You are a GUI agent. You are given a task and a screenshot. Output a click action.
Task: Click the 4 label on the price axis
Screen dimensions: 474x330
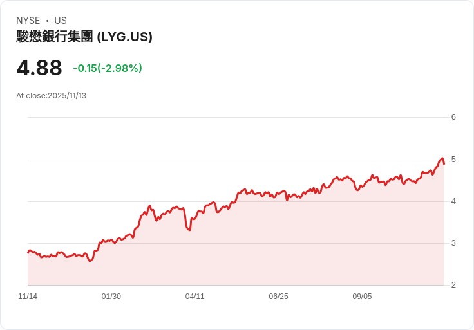[453, 201]
